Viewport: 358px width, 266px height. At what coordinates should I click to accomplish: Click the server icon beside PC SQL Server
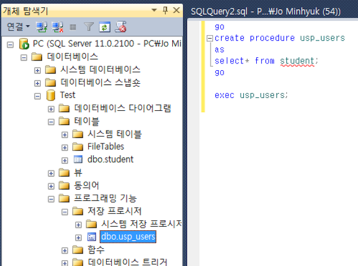24,44
